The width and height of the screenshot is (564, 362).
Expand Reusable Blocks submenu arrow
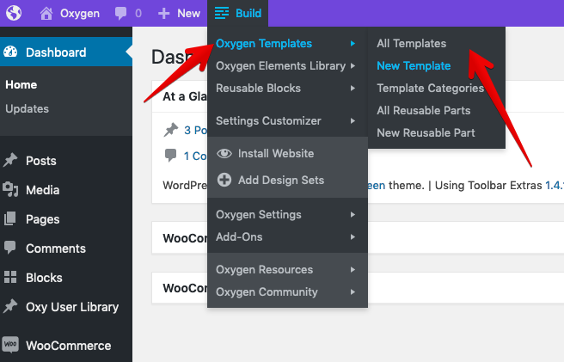(352, 89)
